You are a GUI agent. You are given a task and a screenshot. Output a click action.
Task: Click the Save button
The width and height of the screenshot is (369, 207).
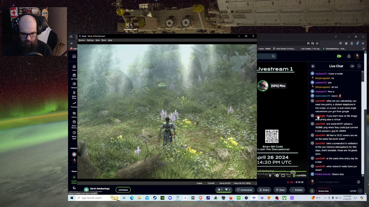(x=280, y=190)
